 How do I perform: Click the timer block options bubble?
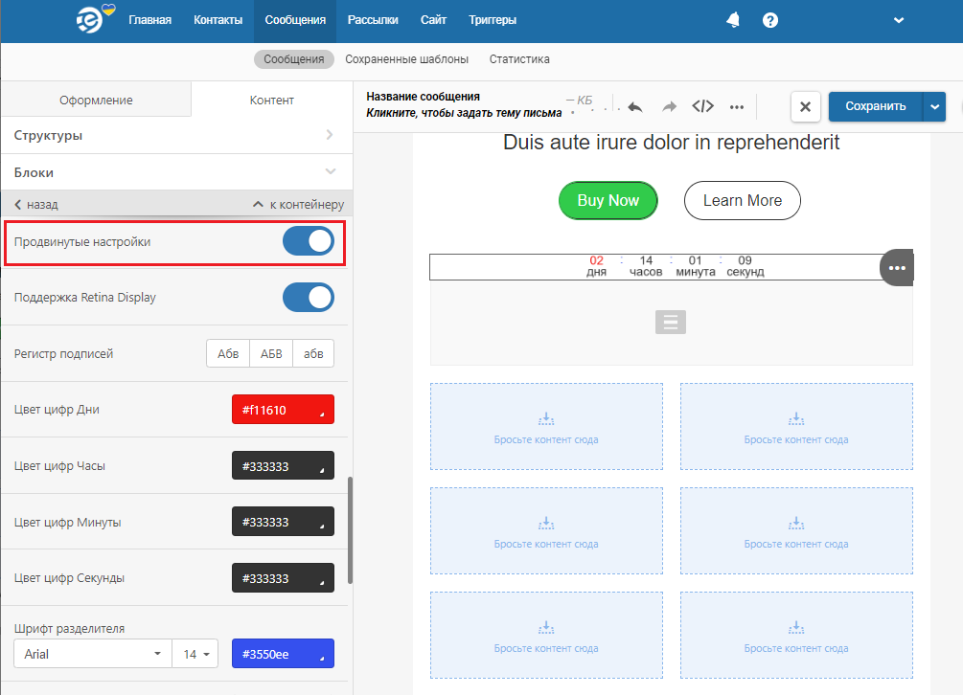896,268
